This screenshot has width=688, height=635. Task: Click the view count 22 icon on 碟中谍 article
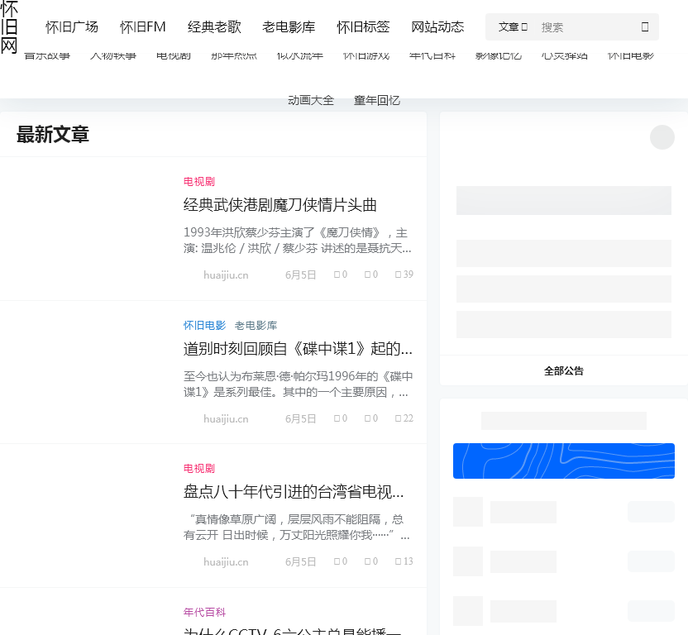pyautogui.click(x=399, y=418)
